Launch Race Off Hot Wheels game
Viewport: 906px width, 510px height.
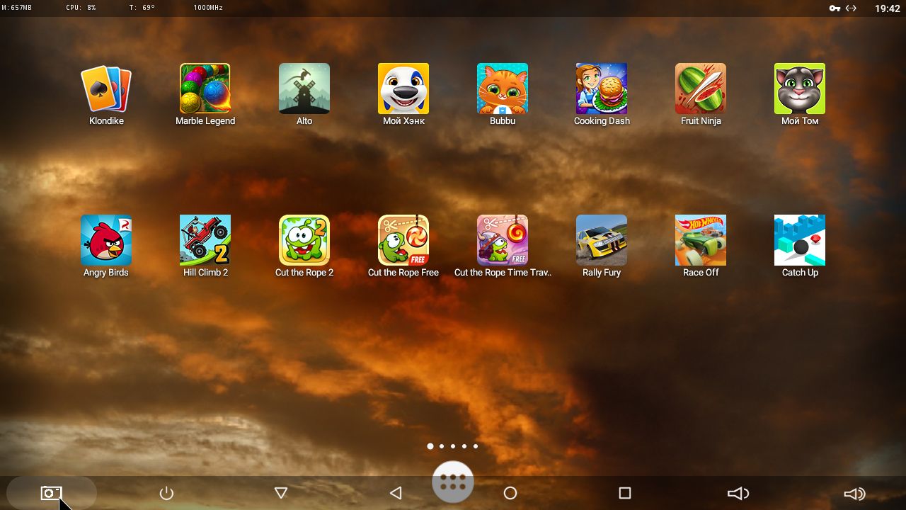[701, 240]
